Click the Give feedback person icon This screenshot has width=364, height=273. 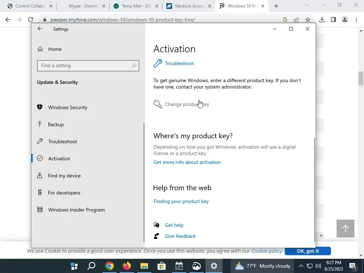click(156, 236)
